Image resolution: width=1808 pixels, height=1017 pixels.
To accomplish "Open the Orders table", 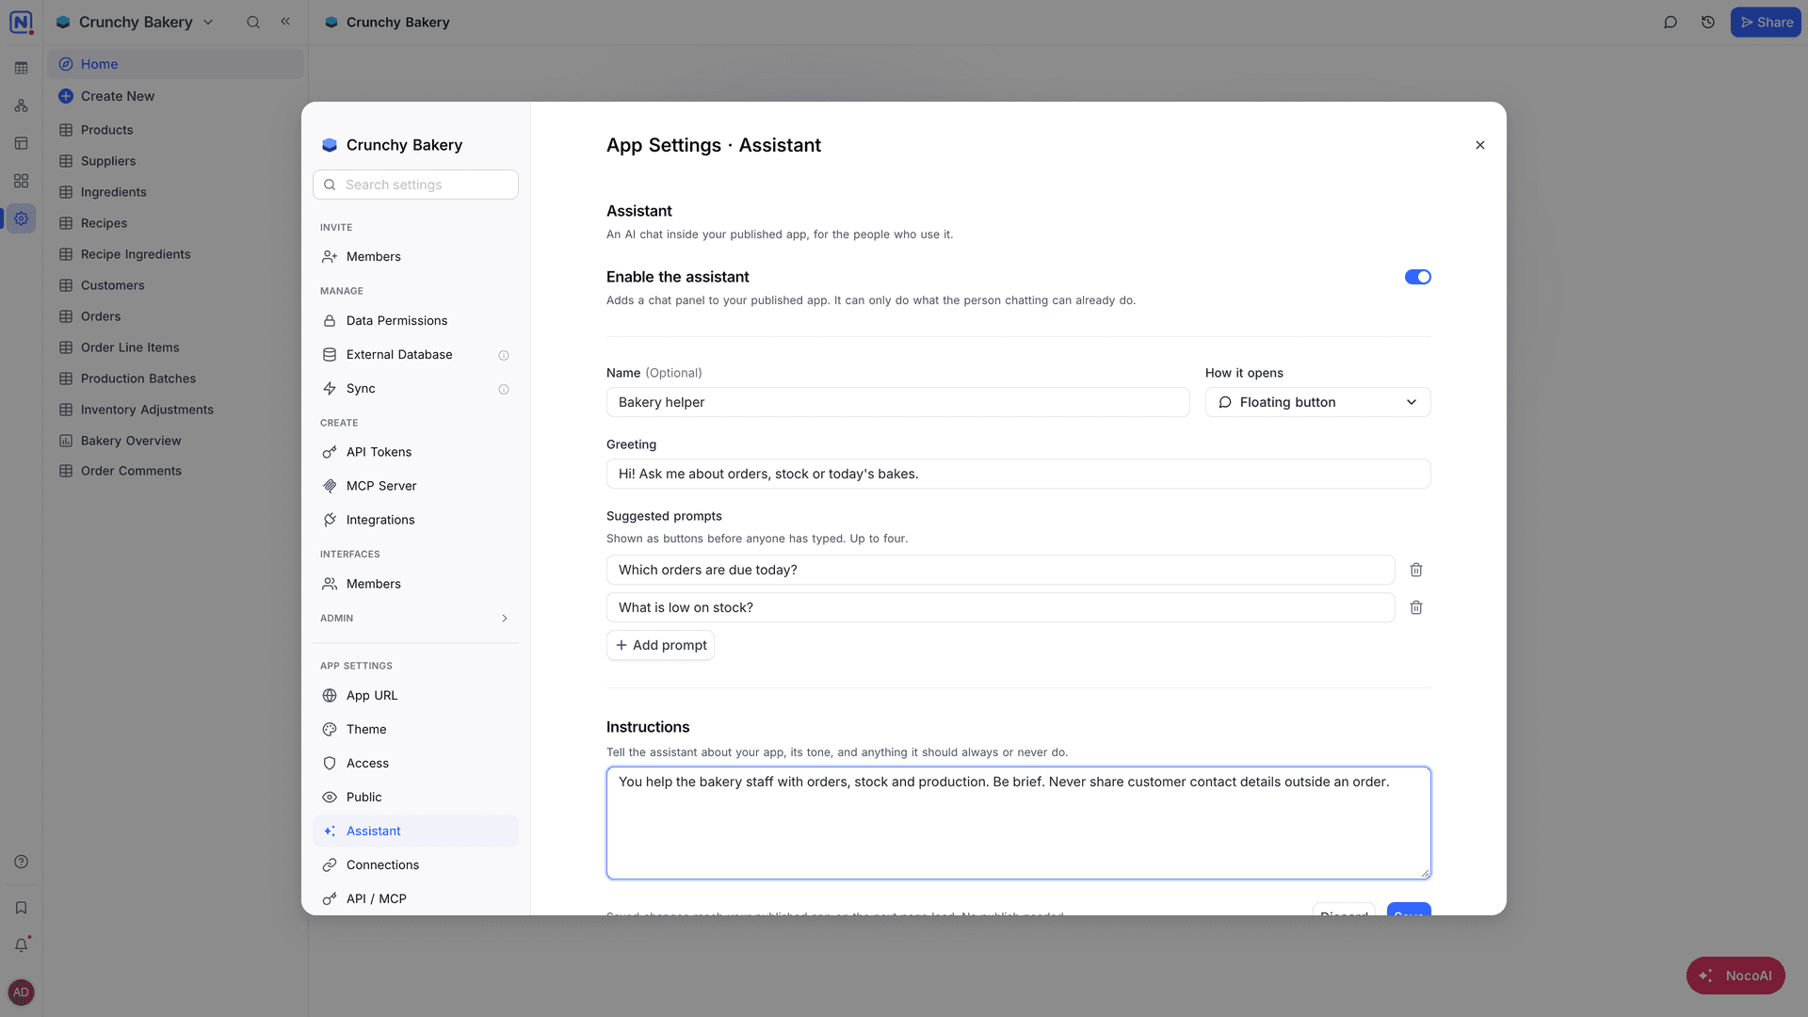I will [175, 316].
